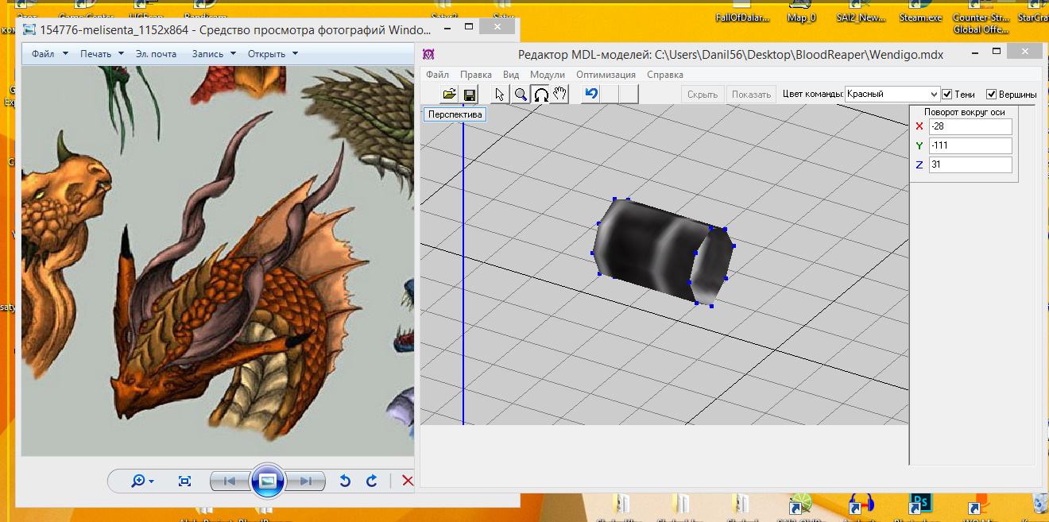Select the rotate view tool

point(540,95)
